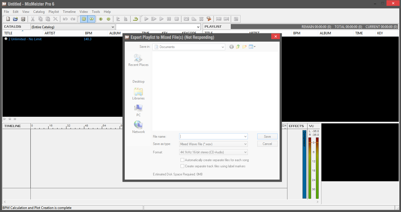Go to PC in save dialog
This screenshot has width=401, height=212.
[138, 111]
